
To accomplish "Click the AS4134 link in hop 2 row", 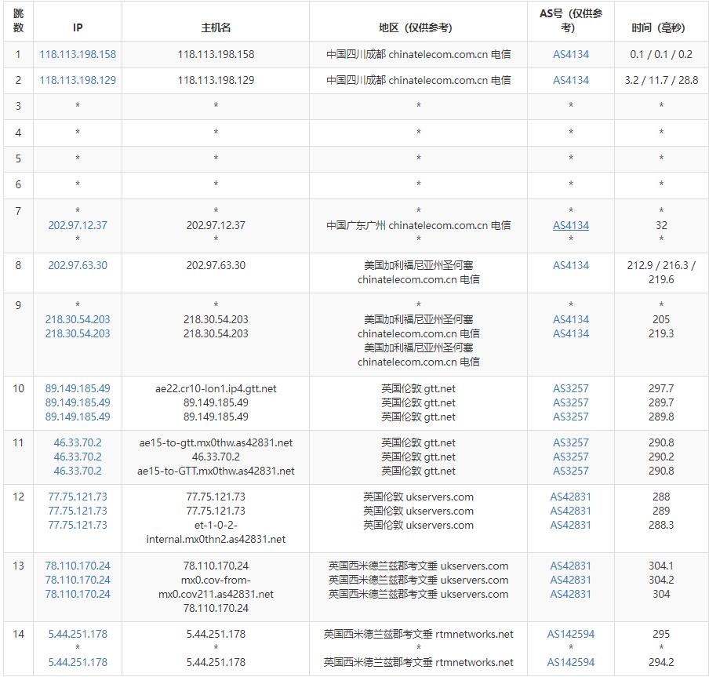I will (x=571, y=80).
